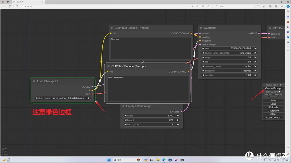The width and height of the screenshot is (291, 163).
Task: Click the browser toolbar search box
Action: [x=234, y=6]
